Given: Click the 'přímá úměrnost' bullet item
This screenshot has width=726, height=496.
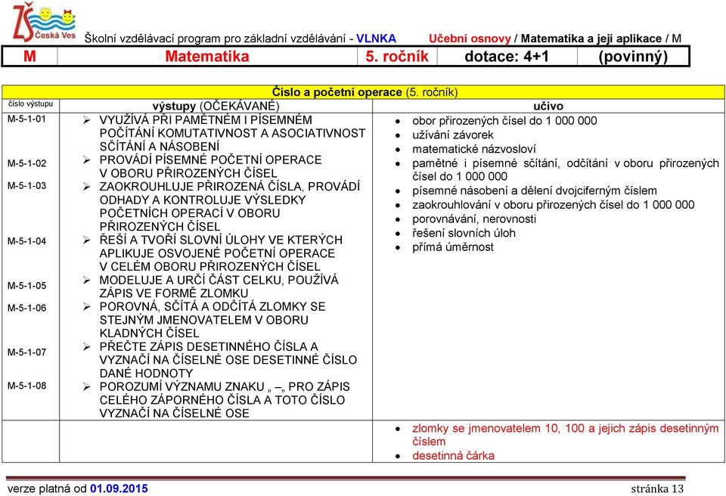Looking at the screenshot, I should (x=453, y=247).
